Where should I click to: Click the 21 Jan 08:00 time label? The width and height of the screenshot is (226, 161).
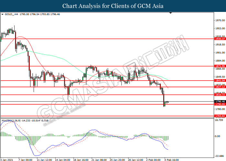click(x=99, y=160)
